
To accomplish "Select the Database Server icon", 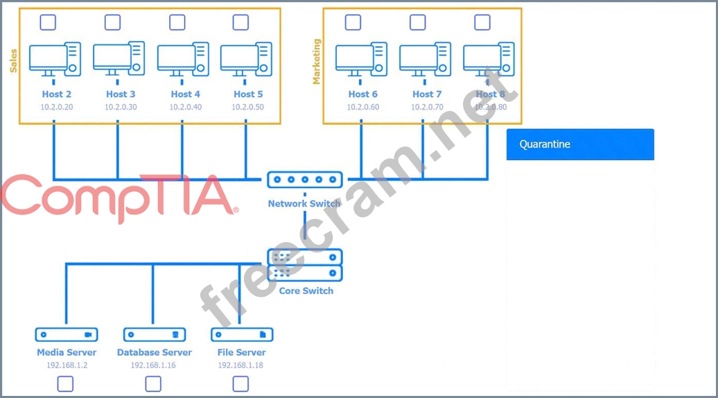I will [154, 335].
